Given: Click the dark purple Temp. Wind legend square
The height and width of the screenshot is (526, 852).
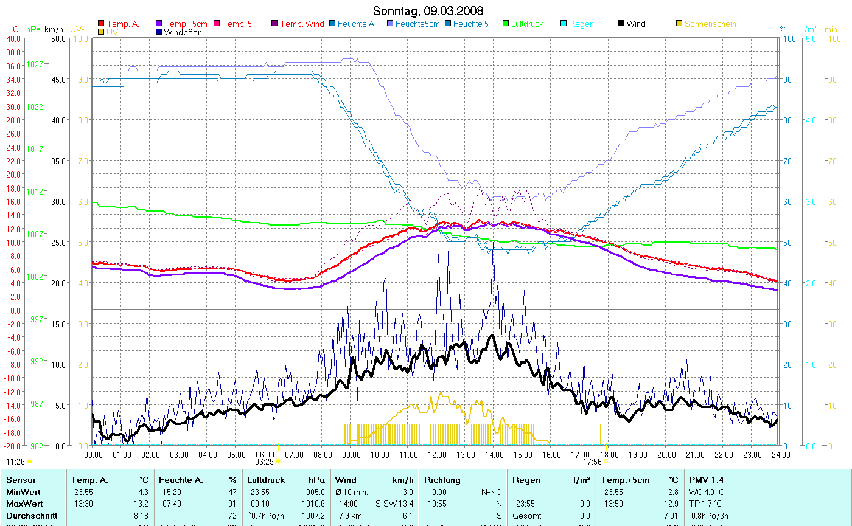Looking at the screenshot, I should coord(274,24).
